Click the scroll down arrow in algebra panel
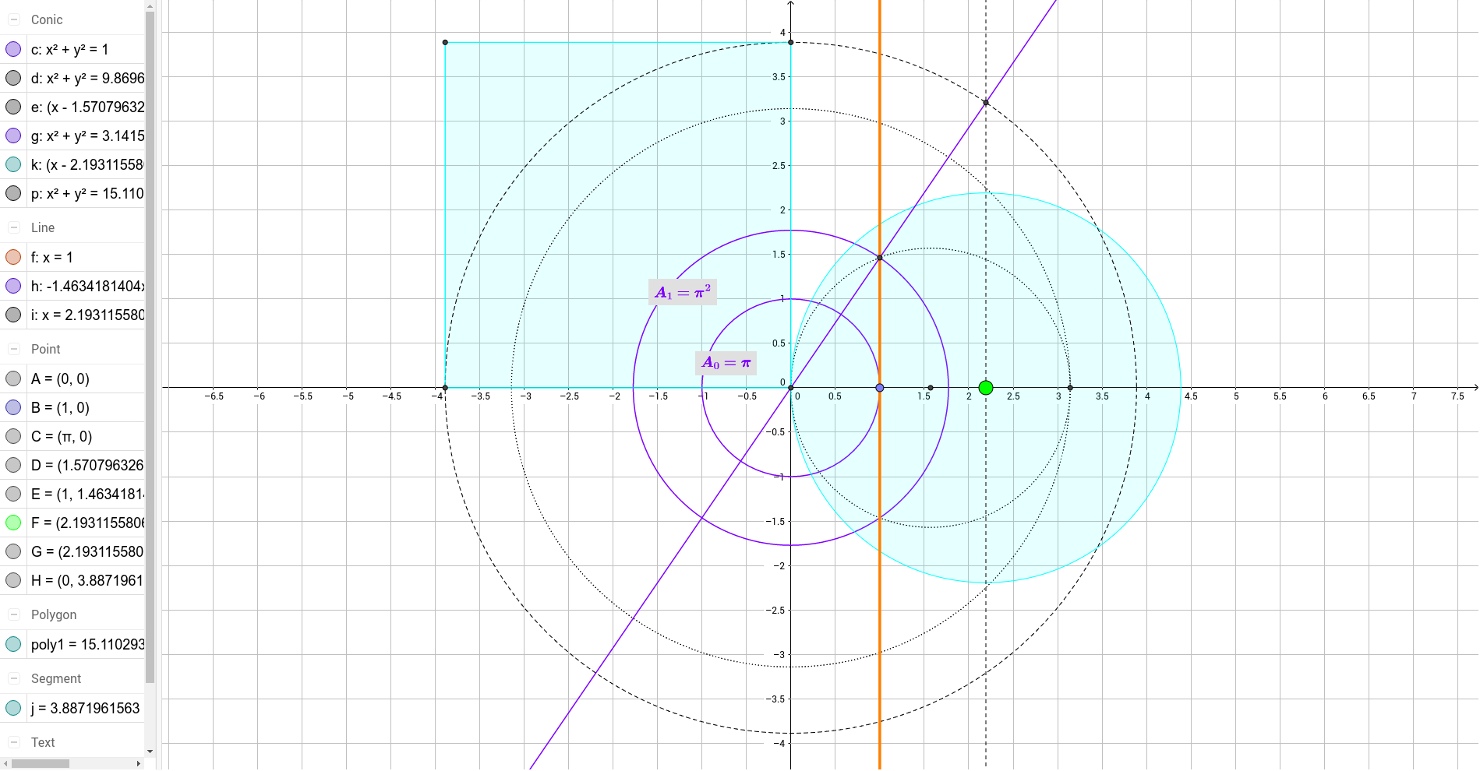This screenshot has width=1480, height=771. 150,752
